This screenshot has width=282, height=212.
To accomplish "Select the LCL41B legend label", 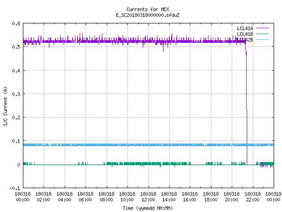I will click(x=245, y=34).
